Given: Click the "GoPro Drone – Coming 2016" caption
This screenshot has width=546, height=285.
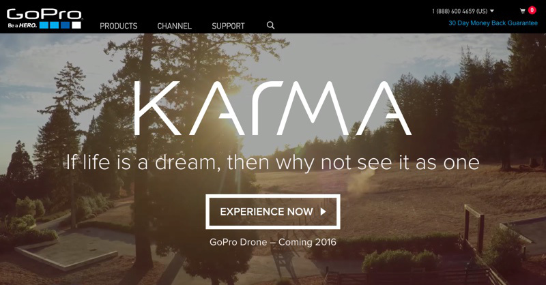Looking at the screenshot, I should 273,242.
